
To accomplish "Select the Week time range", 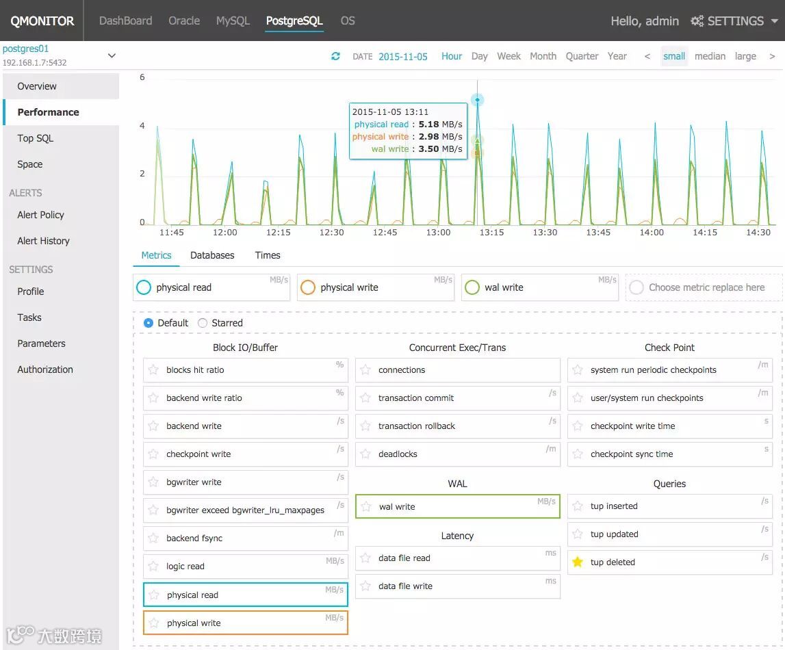I will click(509, 56).
